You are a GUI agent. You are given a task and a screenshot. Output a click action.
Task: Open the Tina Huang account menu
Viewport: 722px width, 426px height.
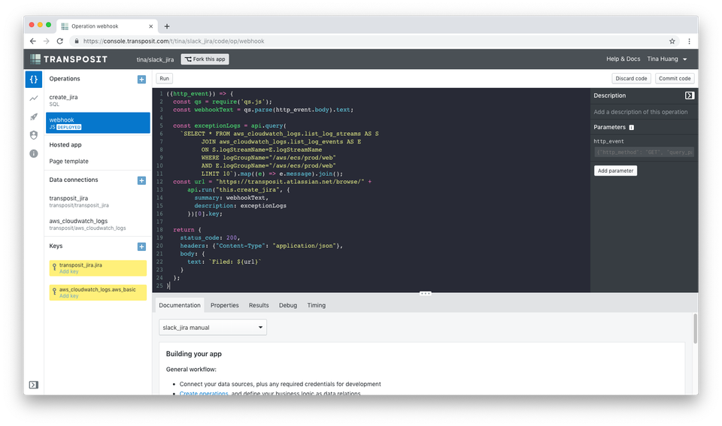(x=667, y=59)
